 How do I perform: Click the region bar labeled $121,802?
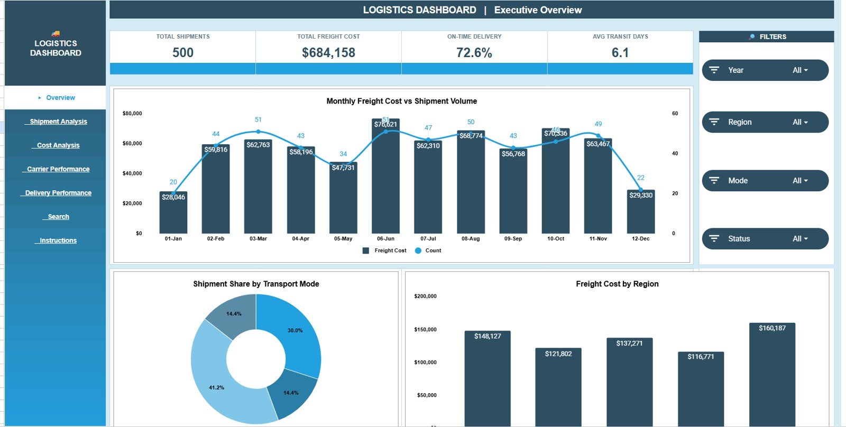pyautogui.click(x=558, y=387)
